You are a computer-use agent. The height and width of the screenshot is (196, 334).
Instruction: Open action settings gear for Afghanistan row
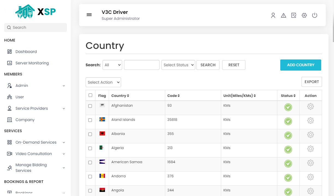(311, 106)
